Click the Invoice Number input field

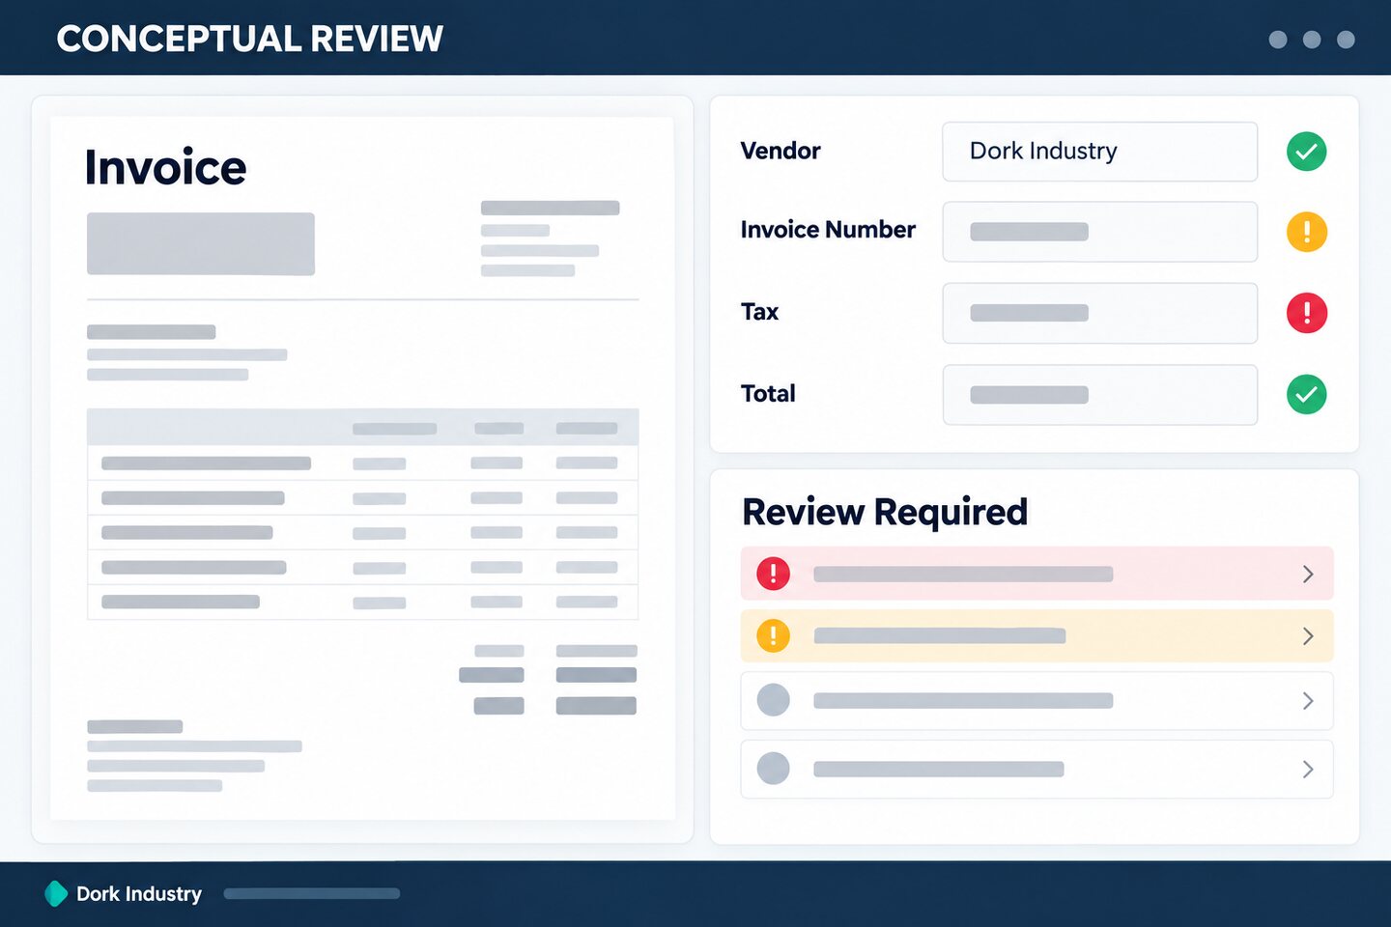1099,232
